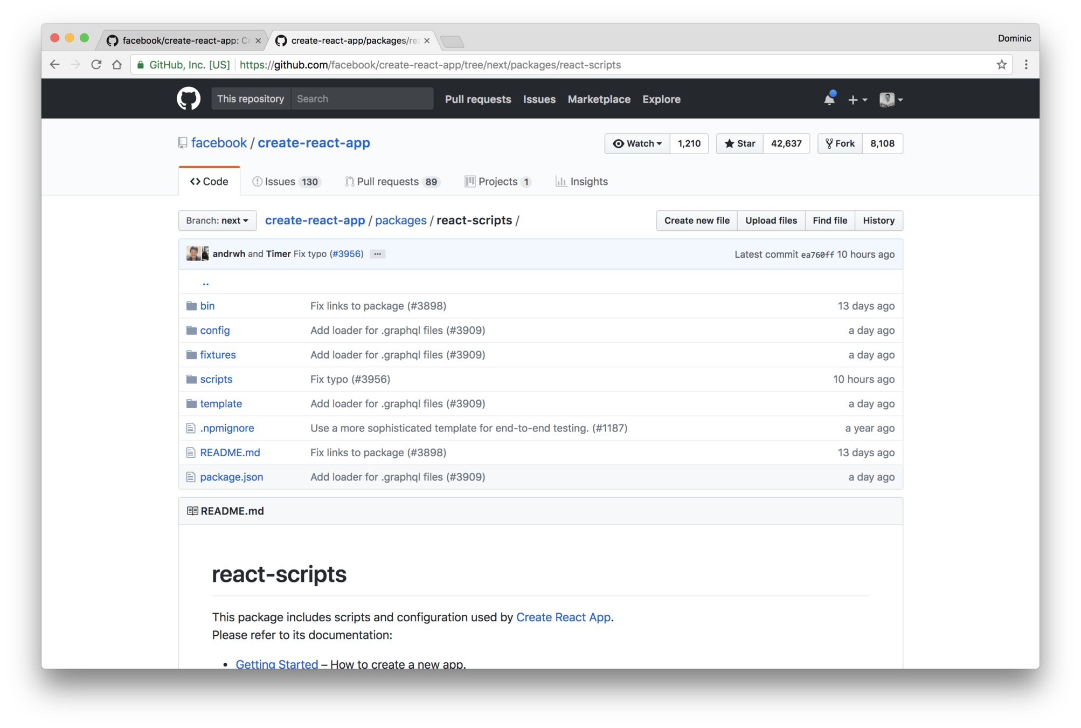1081x728 pixels.
Task: Click the browser home icon
Action: (x=117, y=65)
